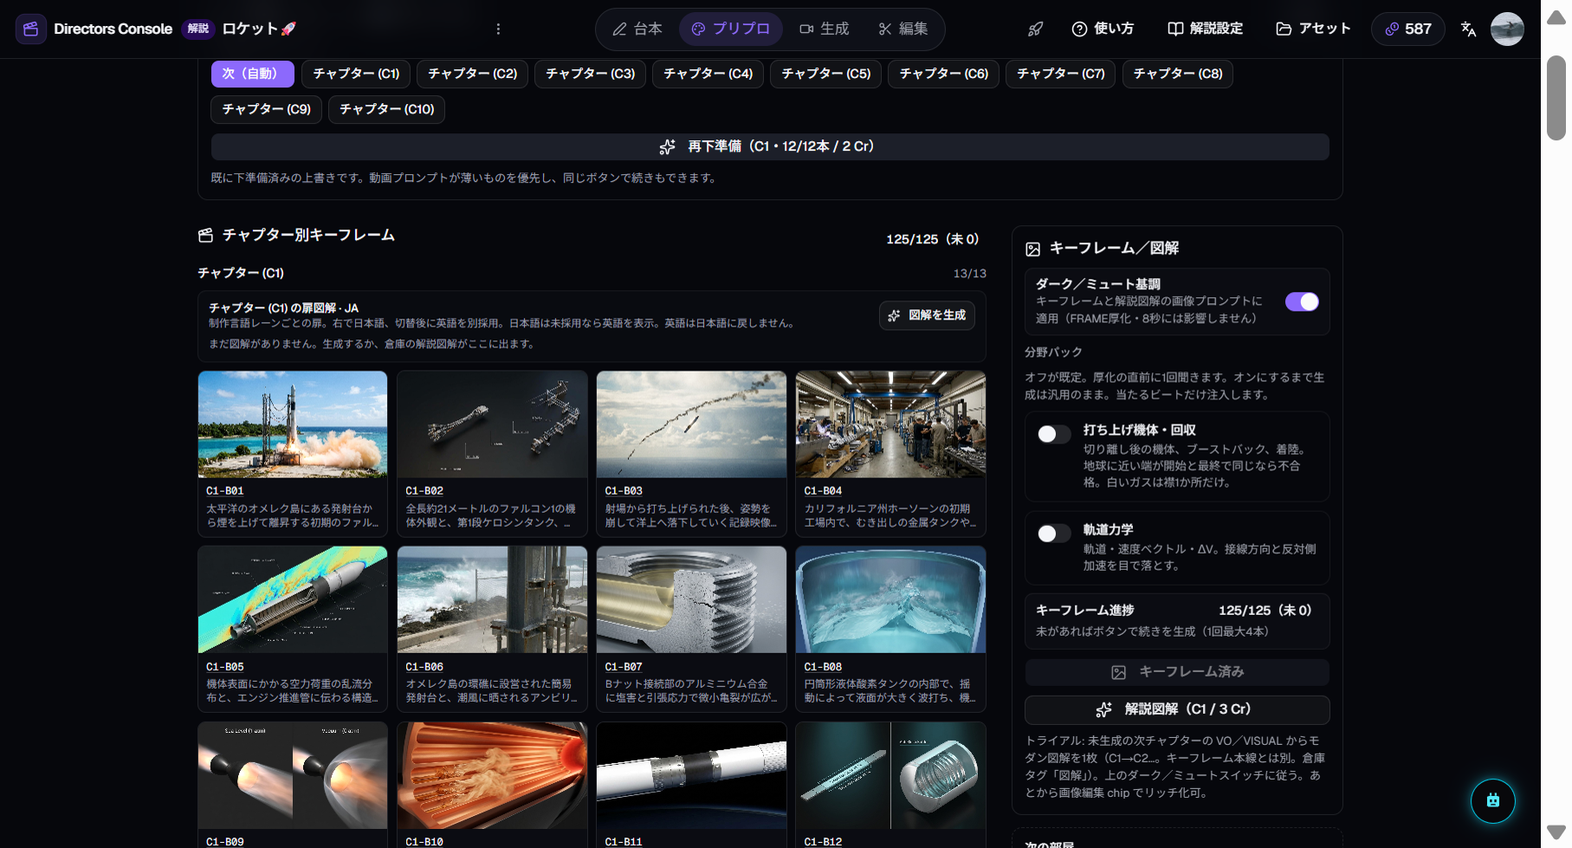Open the user avatar profile
This screenshot has width=1572, height=848.
tap(1507, 29)
